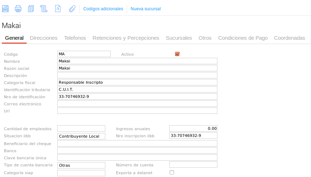Click the Cantidad de empleados field
The width and height of the screenshot is (311, 177).
point(81,128)
